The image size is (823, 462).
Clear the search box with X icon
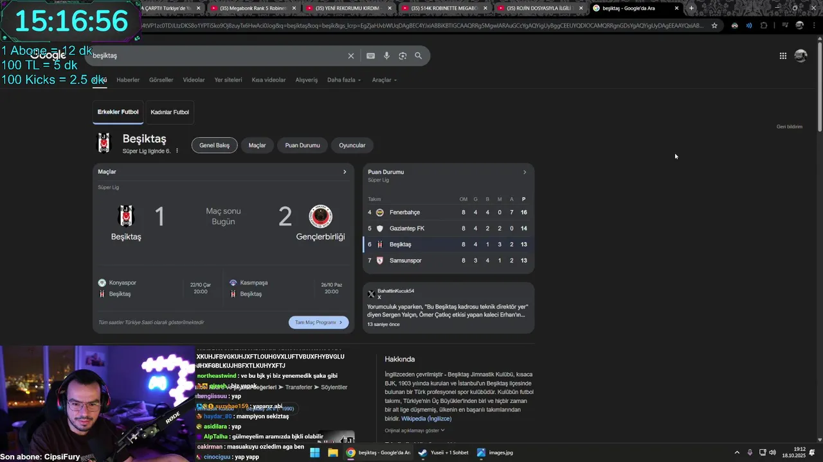click(x=351, y=56)
